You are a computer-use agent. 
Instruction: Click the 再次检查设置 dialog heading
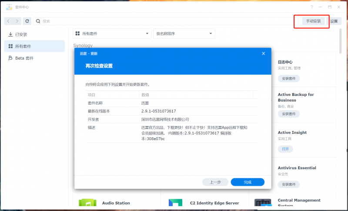point(99,66)
